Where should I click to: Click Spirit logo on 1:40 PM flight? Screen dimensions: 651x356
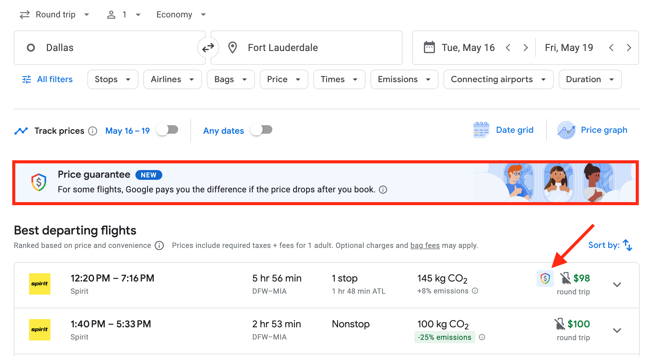(40, 330)
